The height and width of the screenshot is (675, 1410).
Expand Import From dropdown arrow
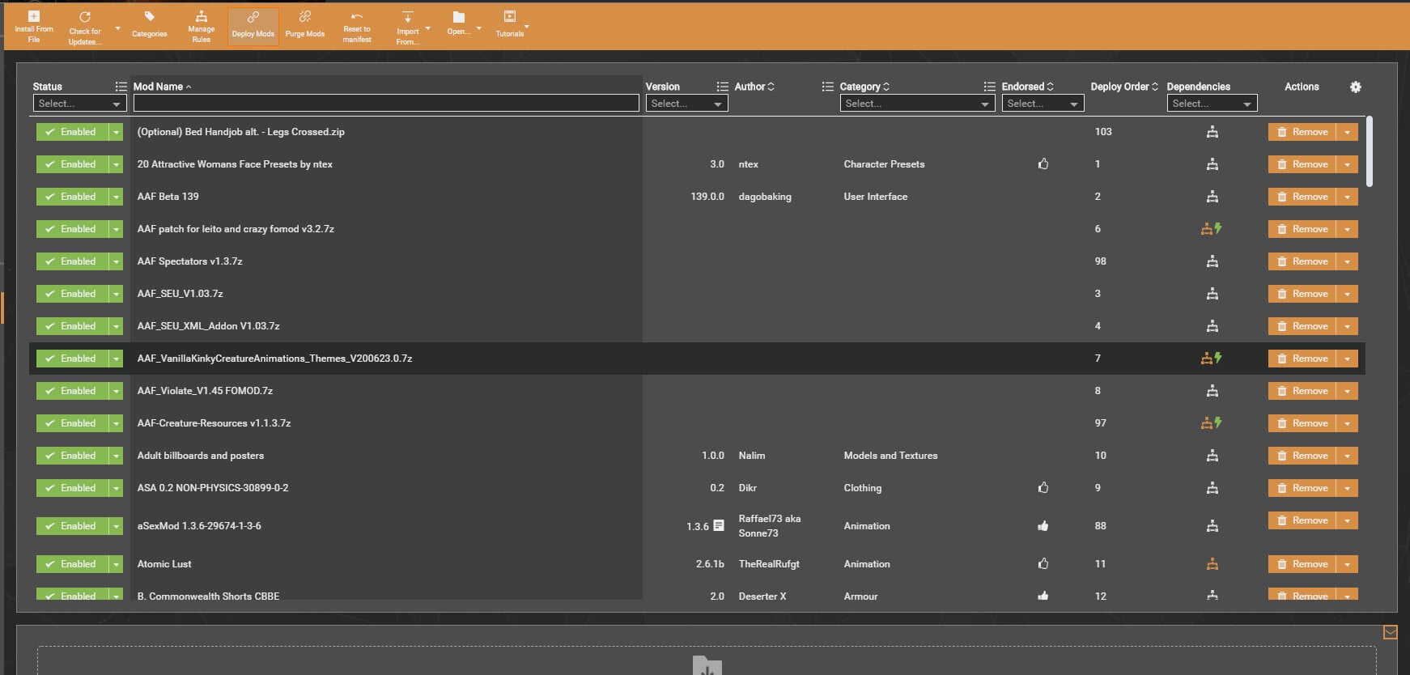[x=428, y=28]
